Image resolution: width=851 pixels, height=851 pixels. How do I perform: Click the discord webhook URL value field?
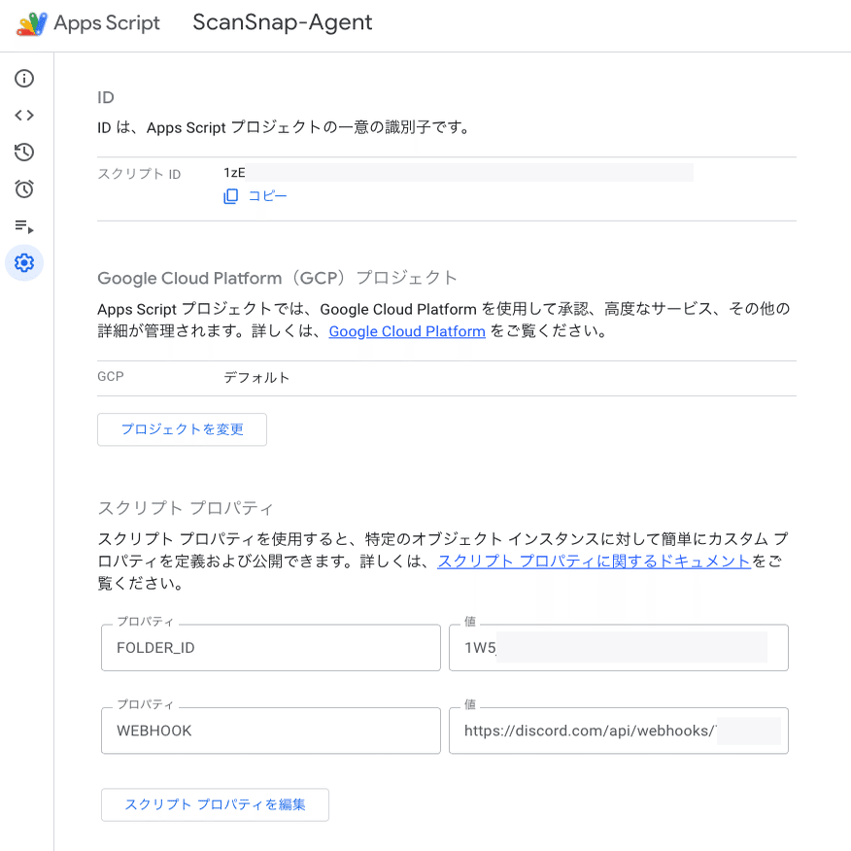click(619, 731)
